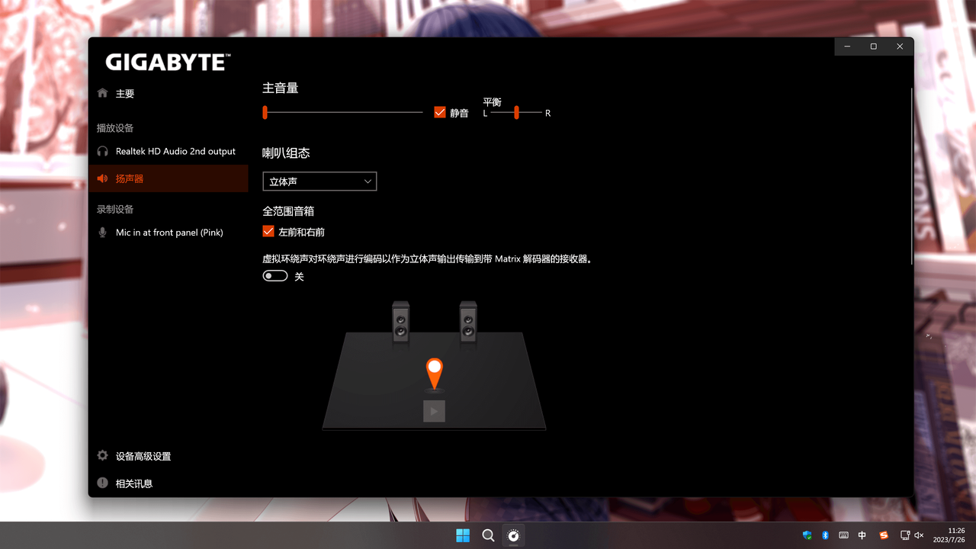The height and width of the screenshot is (549, 976).
Task: Click the 全范围音箱 label
Action: pyautogui.click(x=288, y=210)
